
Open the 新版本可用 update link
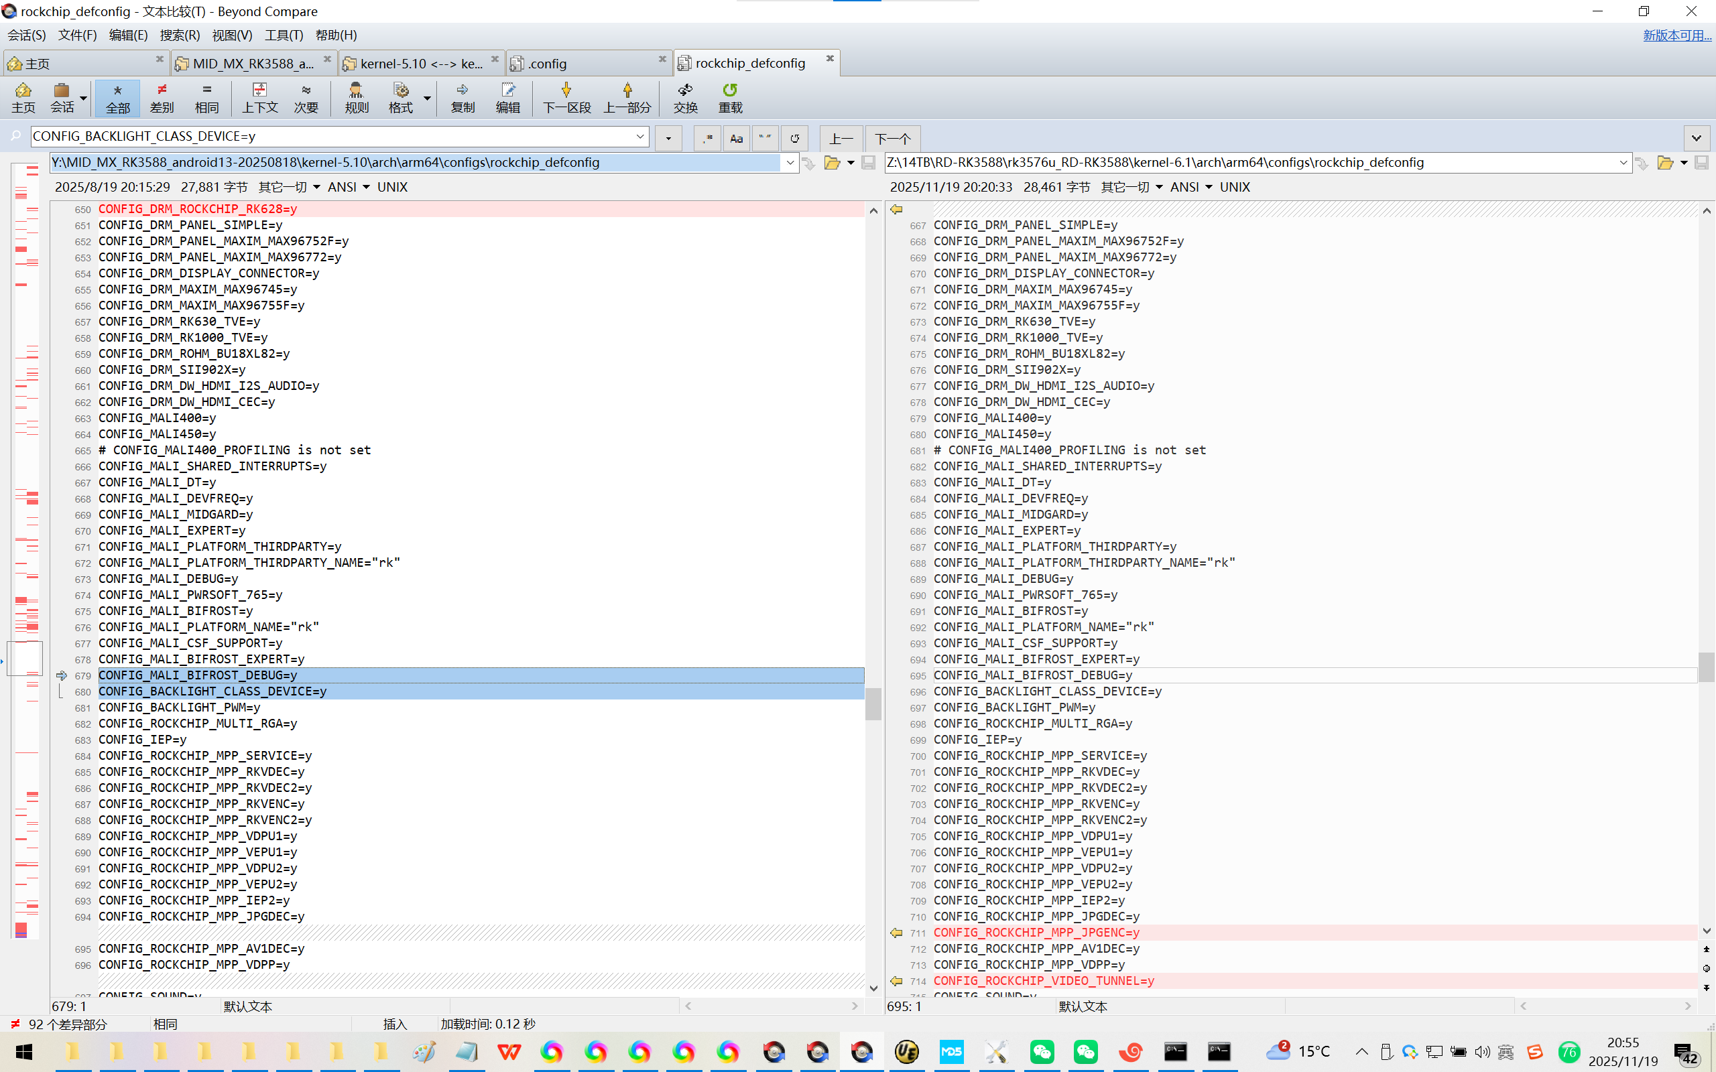[x=1676, y=35]
